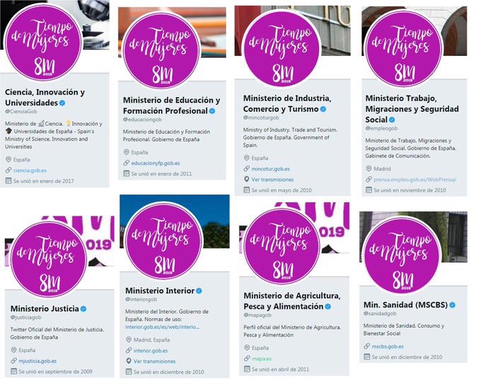Open the mincotur.gob.es website link

coord(270,169)
